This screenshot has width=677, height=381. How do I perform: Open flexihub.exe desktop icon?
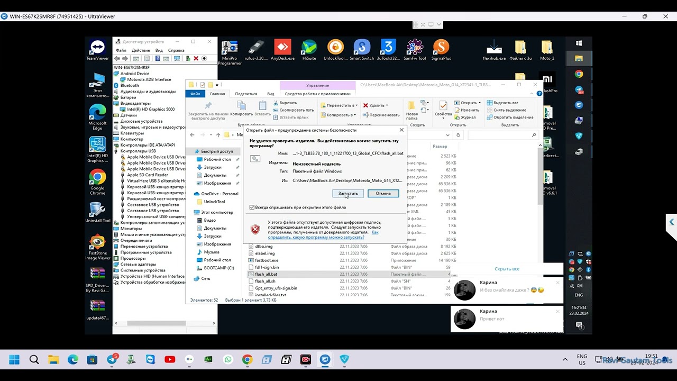point(494,50)
